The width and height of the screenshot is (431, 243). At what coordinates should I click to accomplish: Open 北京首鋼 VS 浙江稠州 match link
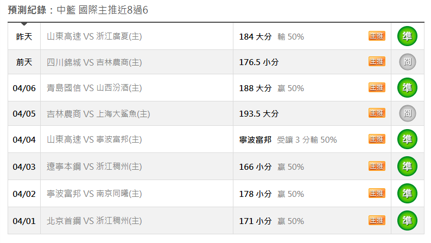point(94,221)
